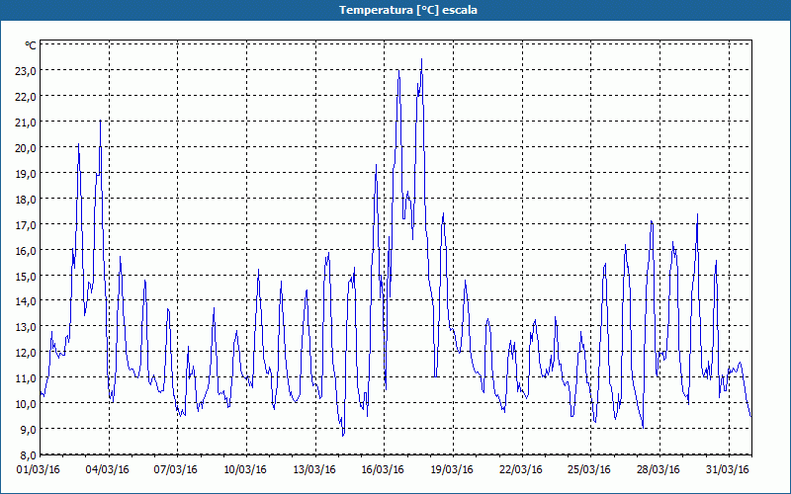Click the 16,0 y-axis label
The width and height of the screenshot is (791, 494).
click(27, 251)
